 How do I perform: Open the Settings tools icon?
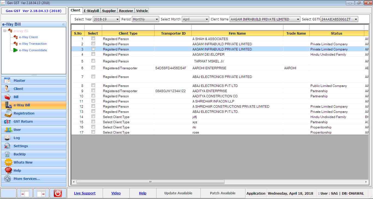click(8, 146)
